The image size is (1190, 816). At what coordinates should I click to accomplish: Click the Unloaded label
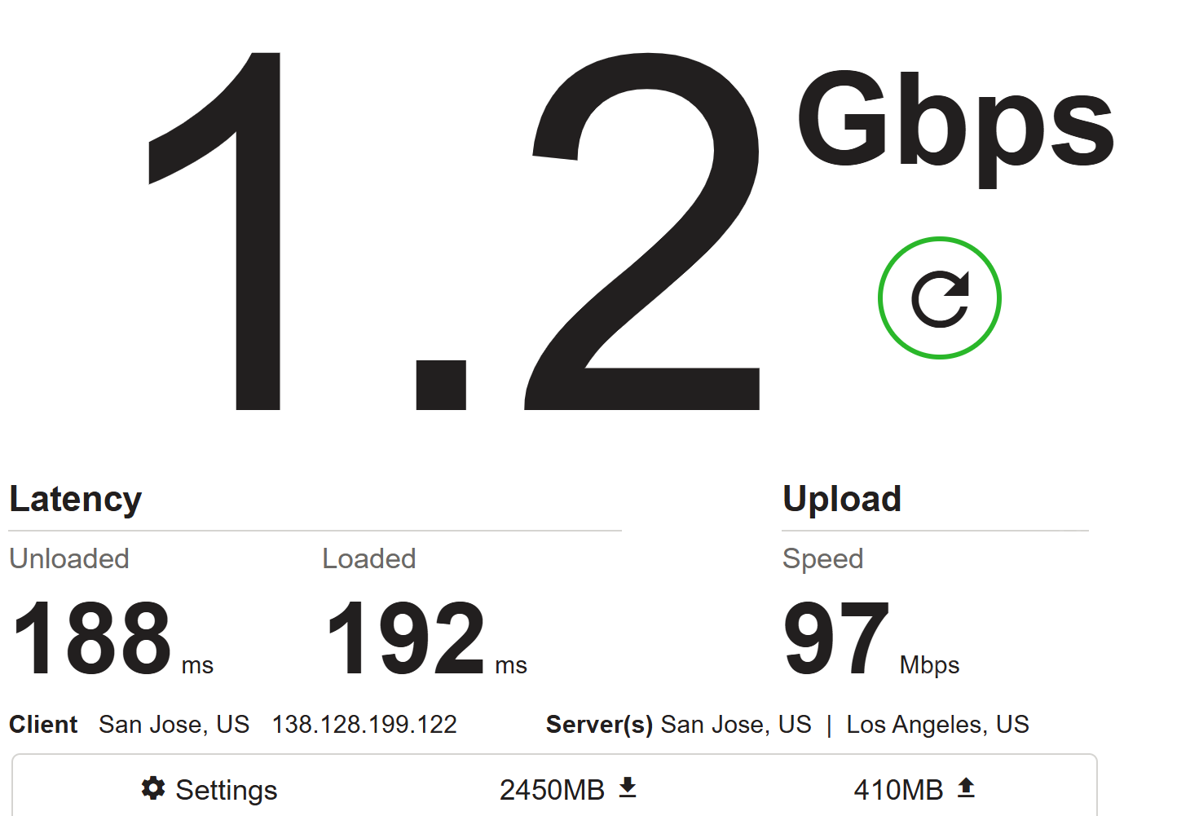[69, 558]
